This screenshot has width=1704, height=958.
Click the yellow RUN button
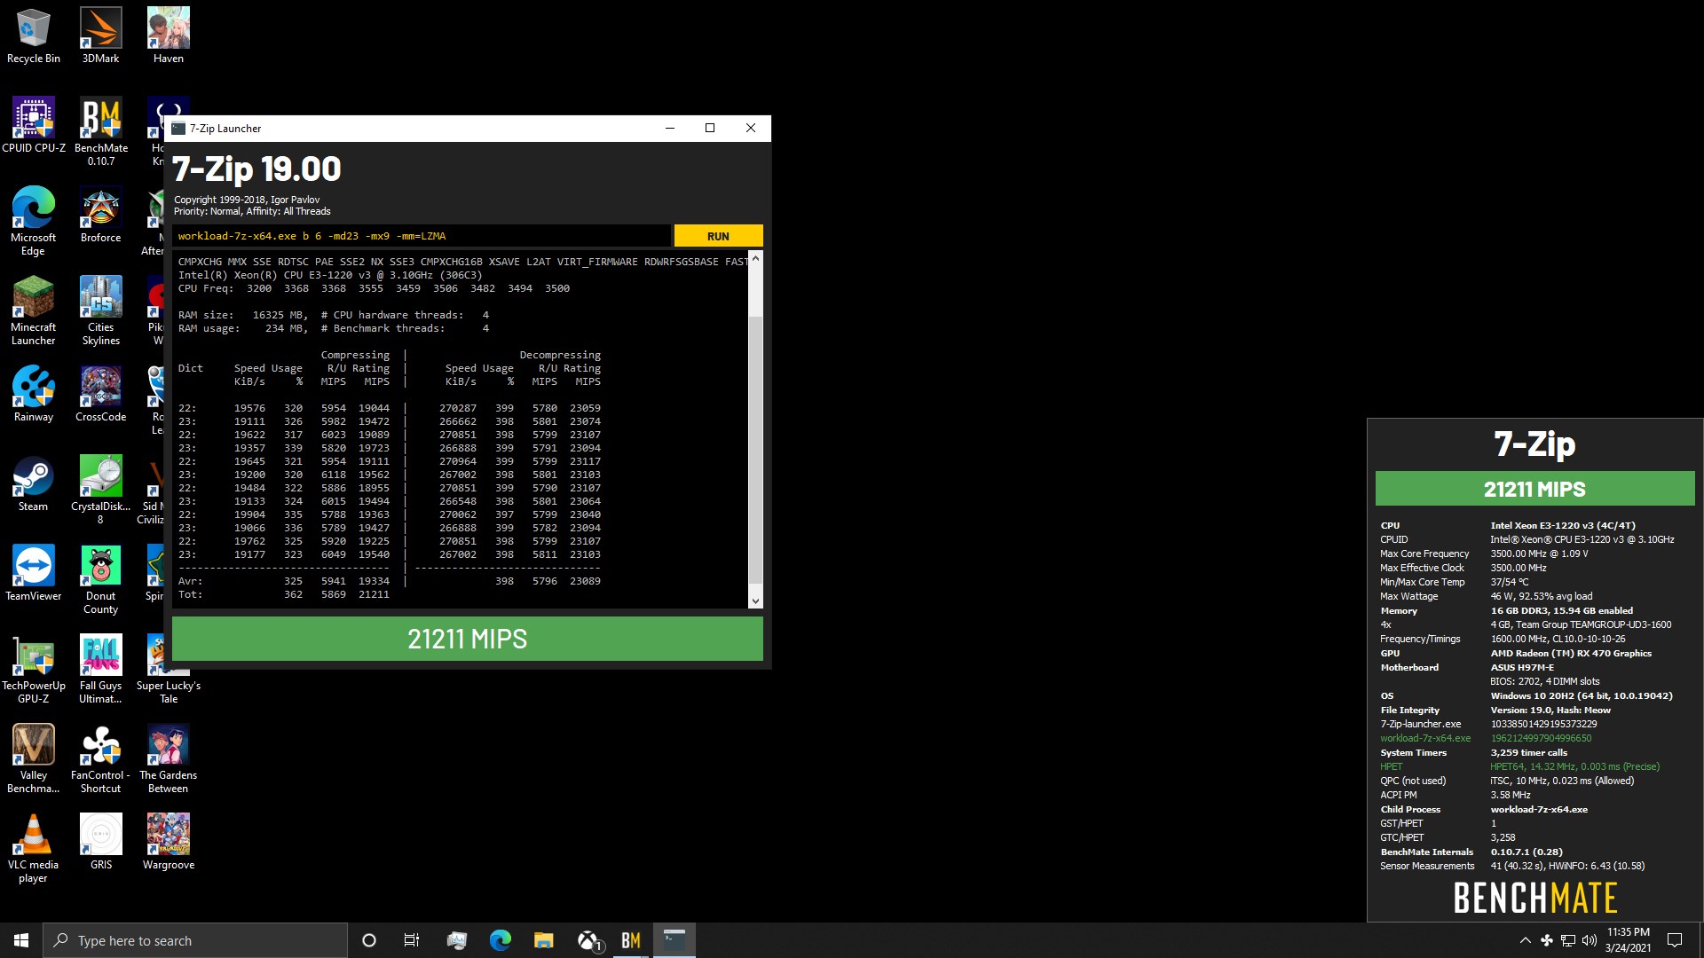(718, 236)
